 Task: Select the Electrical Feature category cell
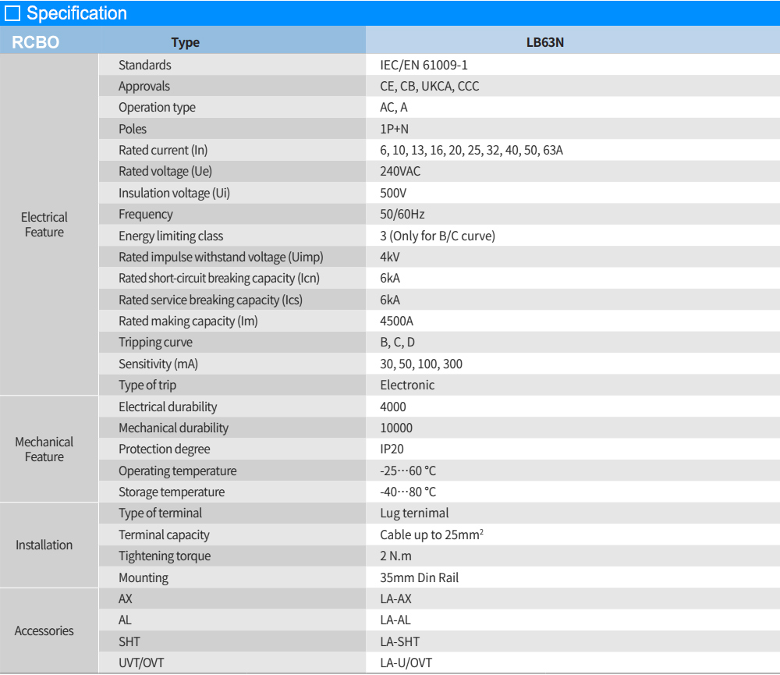click(x=44, y=225)
